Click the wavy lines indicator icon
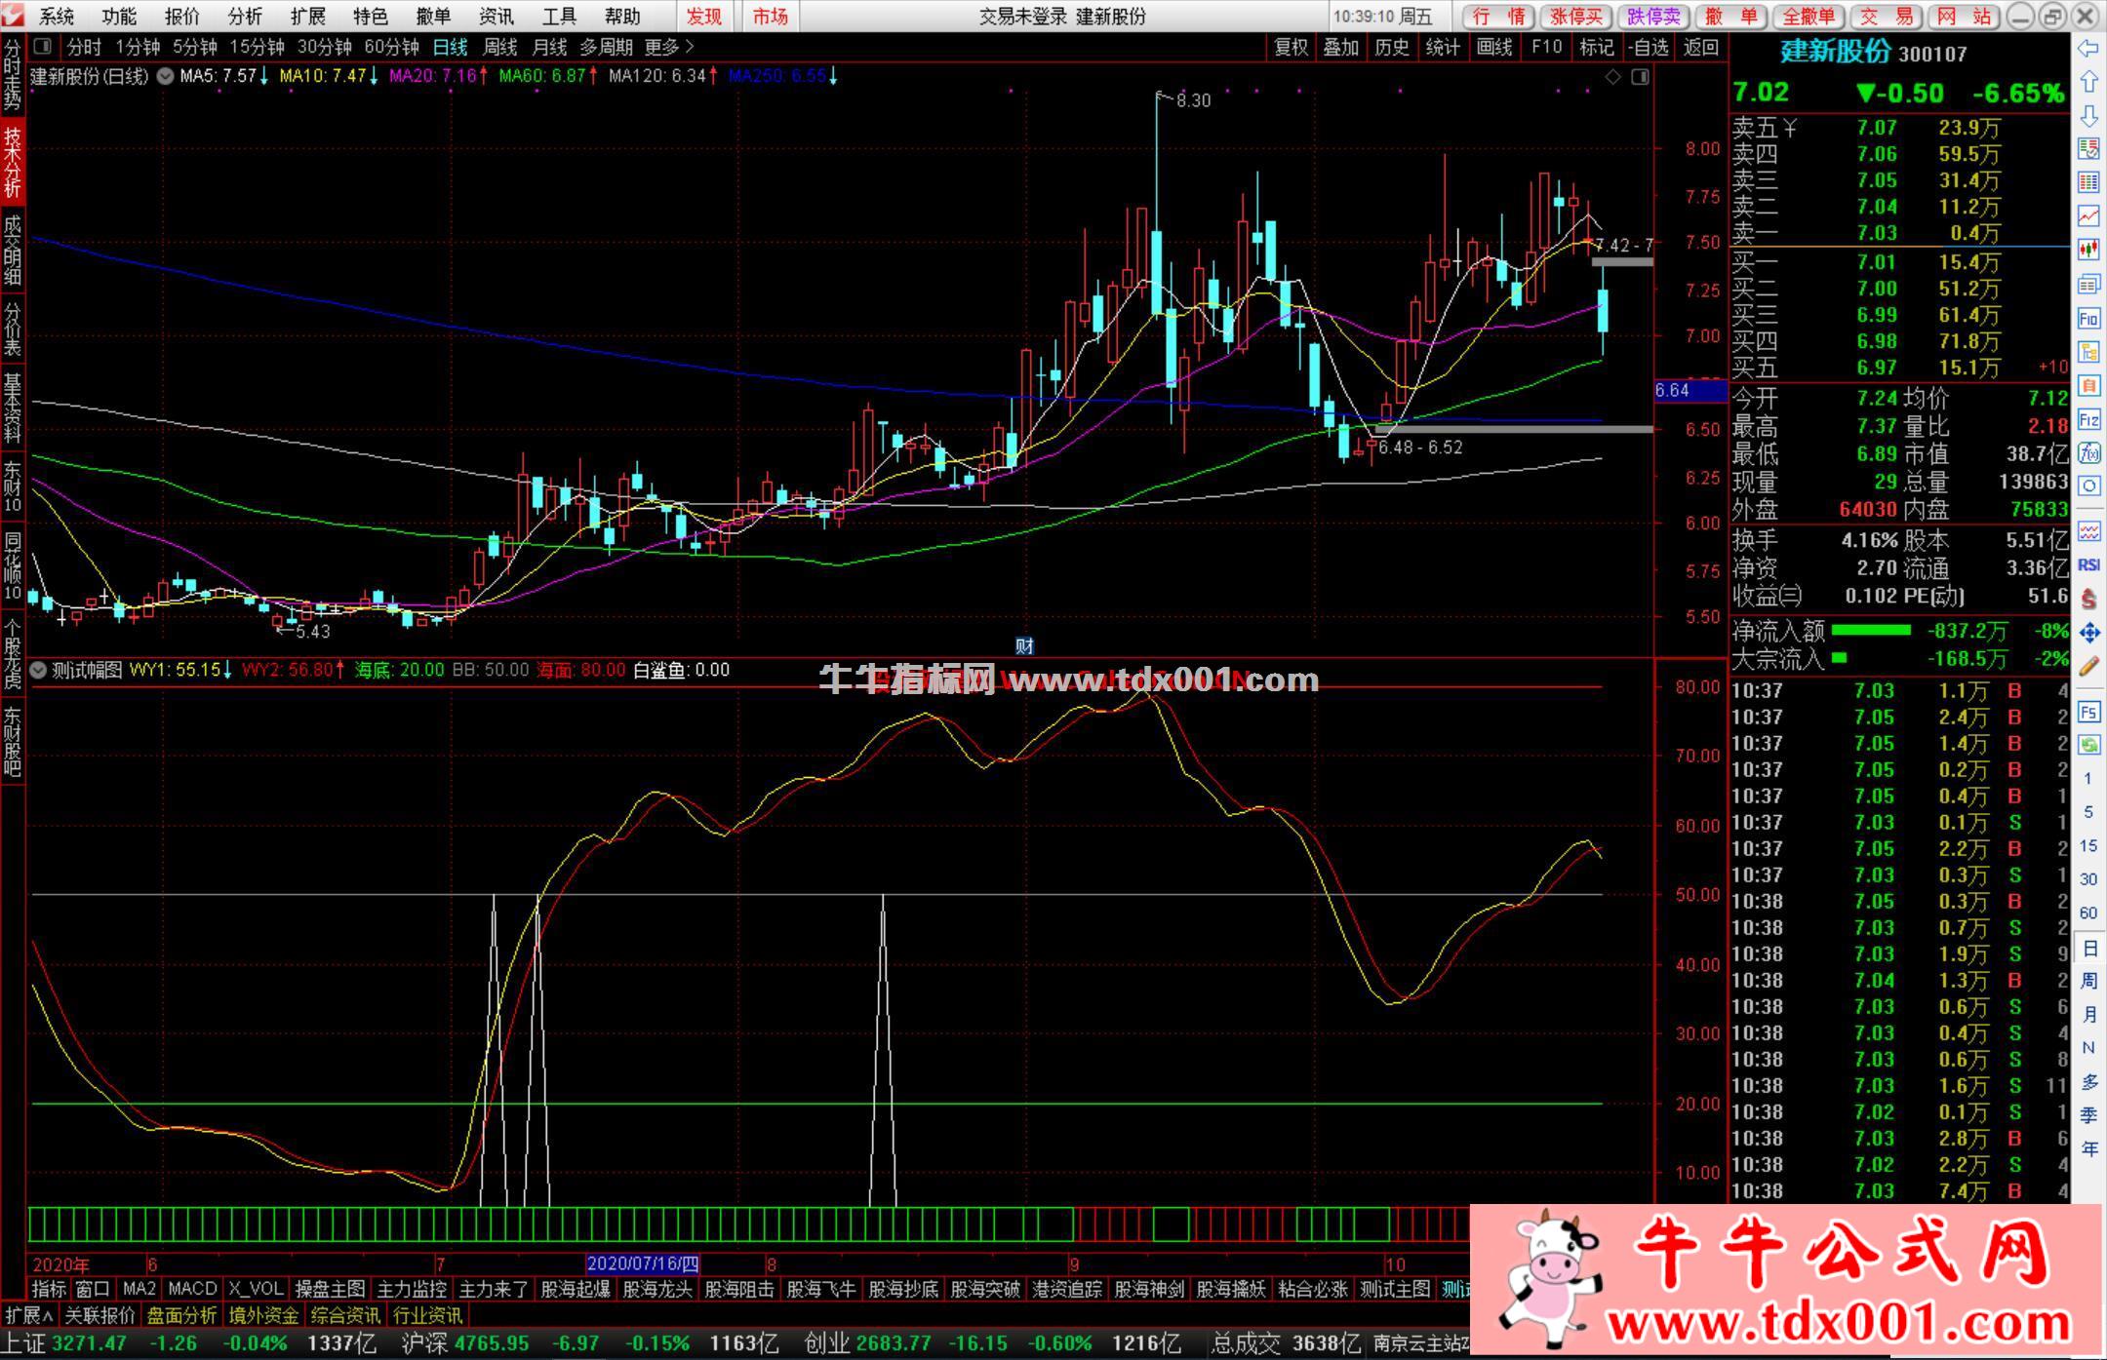The image size is (2107, 1360). [x=2088, y=531]
